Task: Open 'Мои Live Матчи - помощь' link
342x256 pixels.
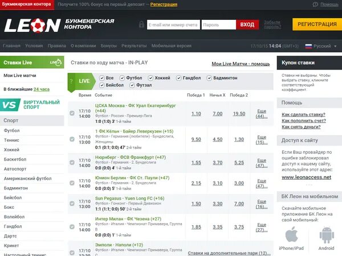Action: click(x=241, y=64)
